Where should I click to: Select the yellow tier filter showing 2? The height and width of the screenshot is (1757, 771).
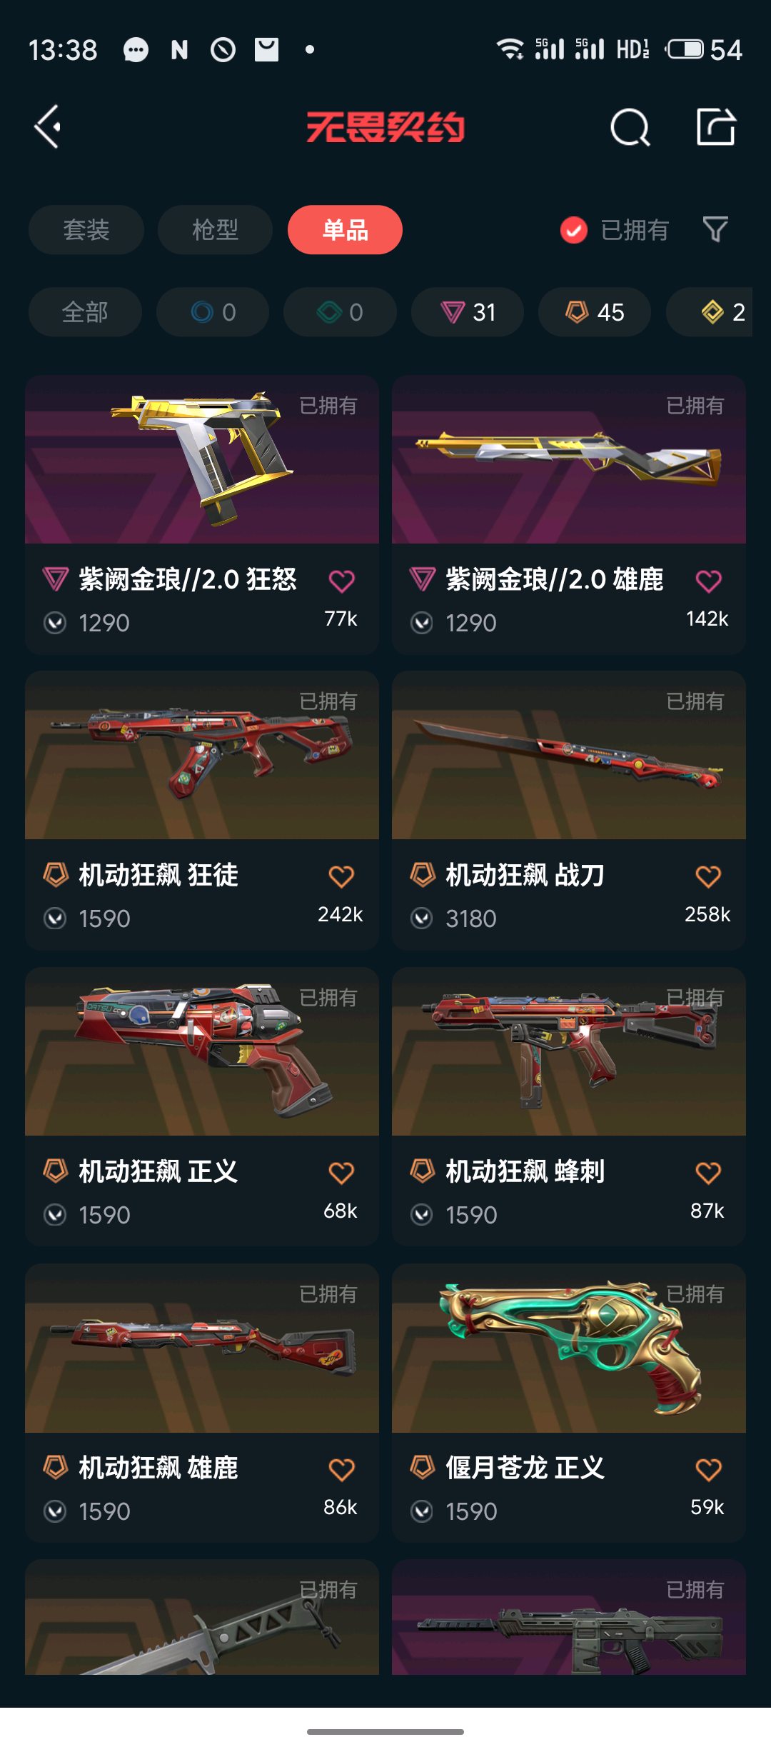click(710, 312)
